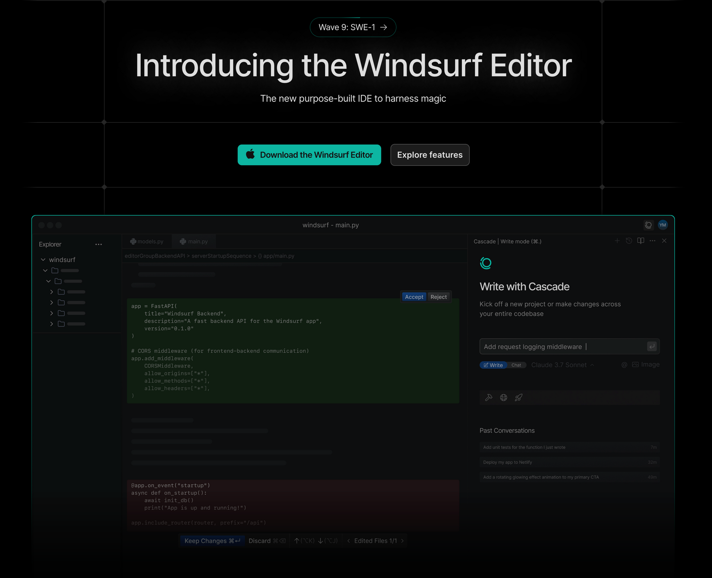Image resolution: width=712 pixels, height=578 pixels.
Task: Go to previous edited file chevron
Action: tap(349, 541)
